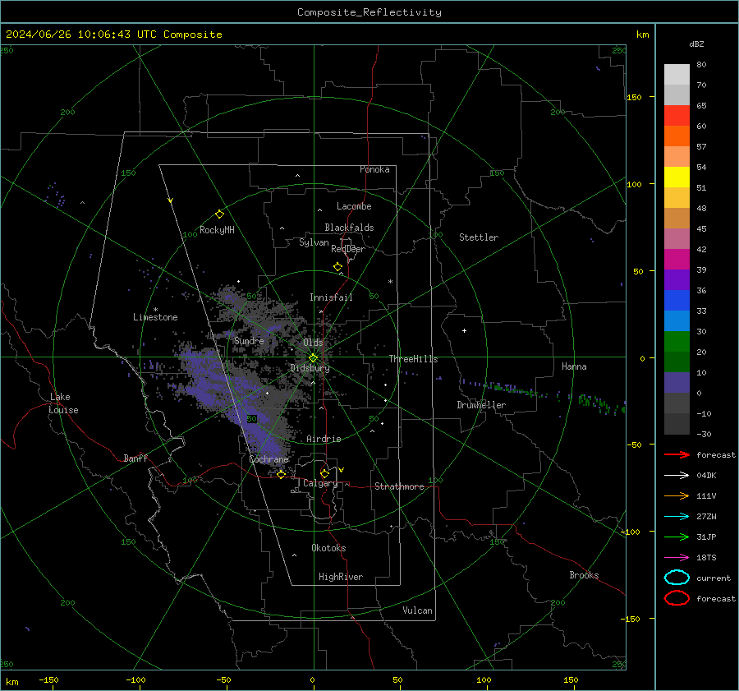Click the cyan 27ZW arrow legend icon
Image resolution: width=739 pixels, height=691 pixels.
point(677,517)
